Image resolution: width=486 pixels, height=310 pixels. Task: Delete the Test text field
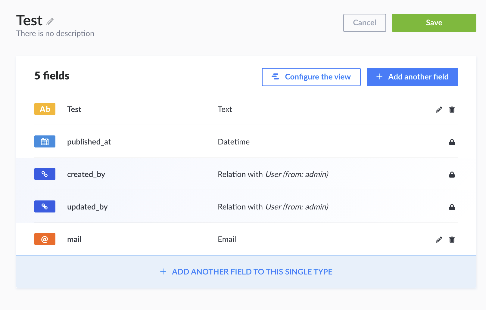(x=452, y=110)
